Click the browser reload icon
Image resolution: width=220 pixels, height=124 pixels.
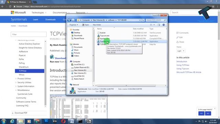pyautogui.click(x=10, y=7)
